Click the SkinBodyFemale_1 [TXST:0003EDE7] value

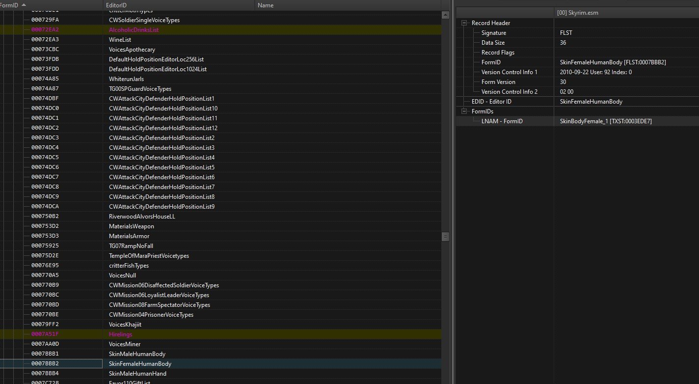tap(606, 121)
